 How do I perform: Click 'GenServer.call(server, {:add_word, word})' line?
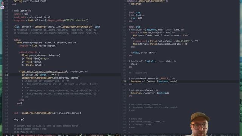(154, 82)
